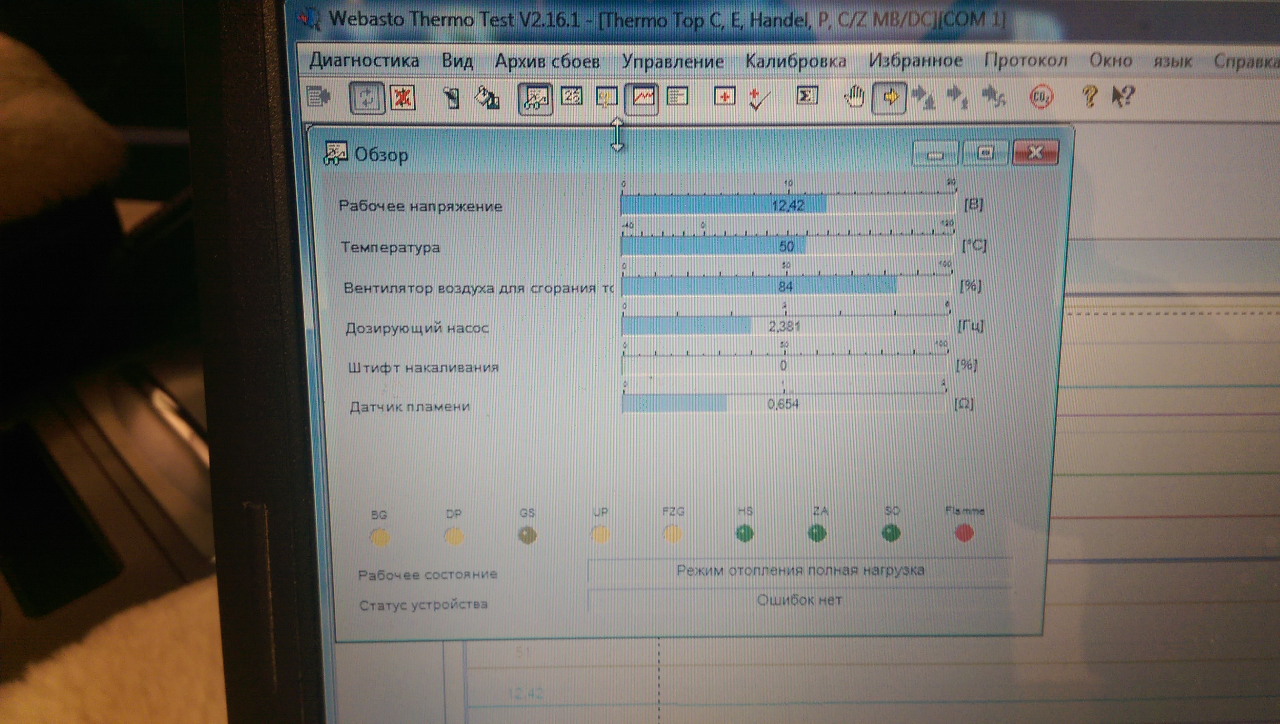This screenshot has height=724, width=1280.
Task: Click the red Flamme indicator light
Action: (964, 533)
